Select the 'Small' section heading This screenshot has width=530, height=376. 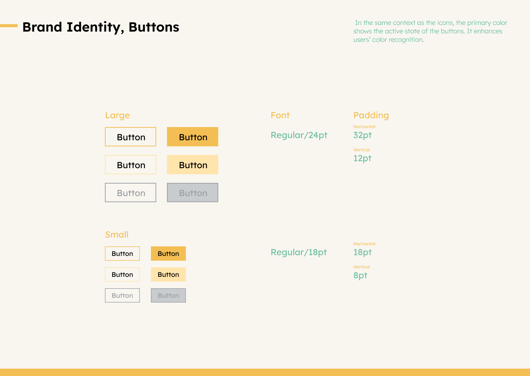pyautogui.click(x=117, y=235)
